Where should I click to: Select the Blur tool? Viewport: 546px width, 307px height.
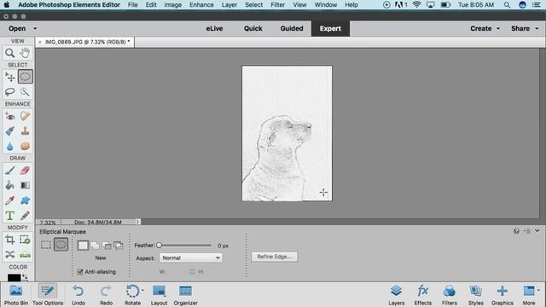tap(9, 146)
